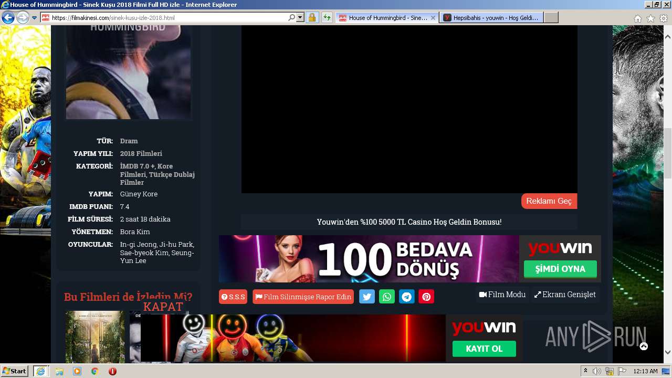The height and width of the screenshot is (378, 672).
Task: Click the Reklamı Geç skip-ad button
Action: [549, 201]
